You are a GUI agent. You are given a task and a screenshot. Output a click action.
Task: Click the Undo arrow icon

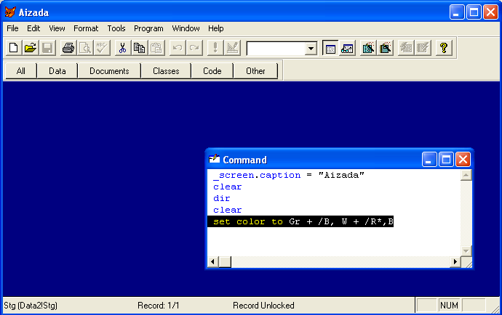click(x=177, y=48)
